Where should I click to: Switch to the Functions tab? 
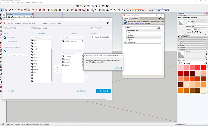click(134, 19)
